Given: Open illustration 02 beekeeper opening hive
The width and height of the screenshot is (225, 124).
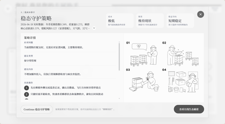Looking at the screenshot, I should (183, 56).
